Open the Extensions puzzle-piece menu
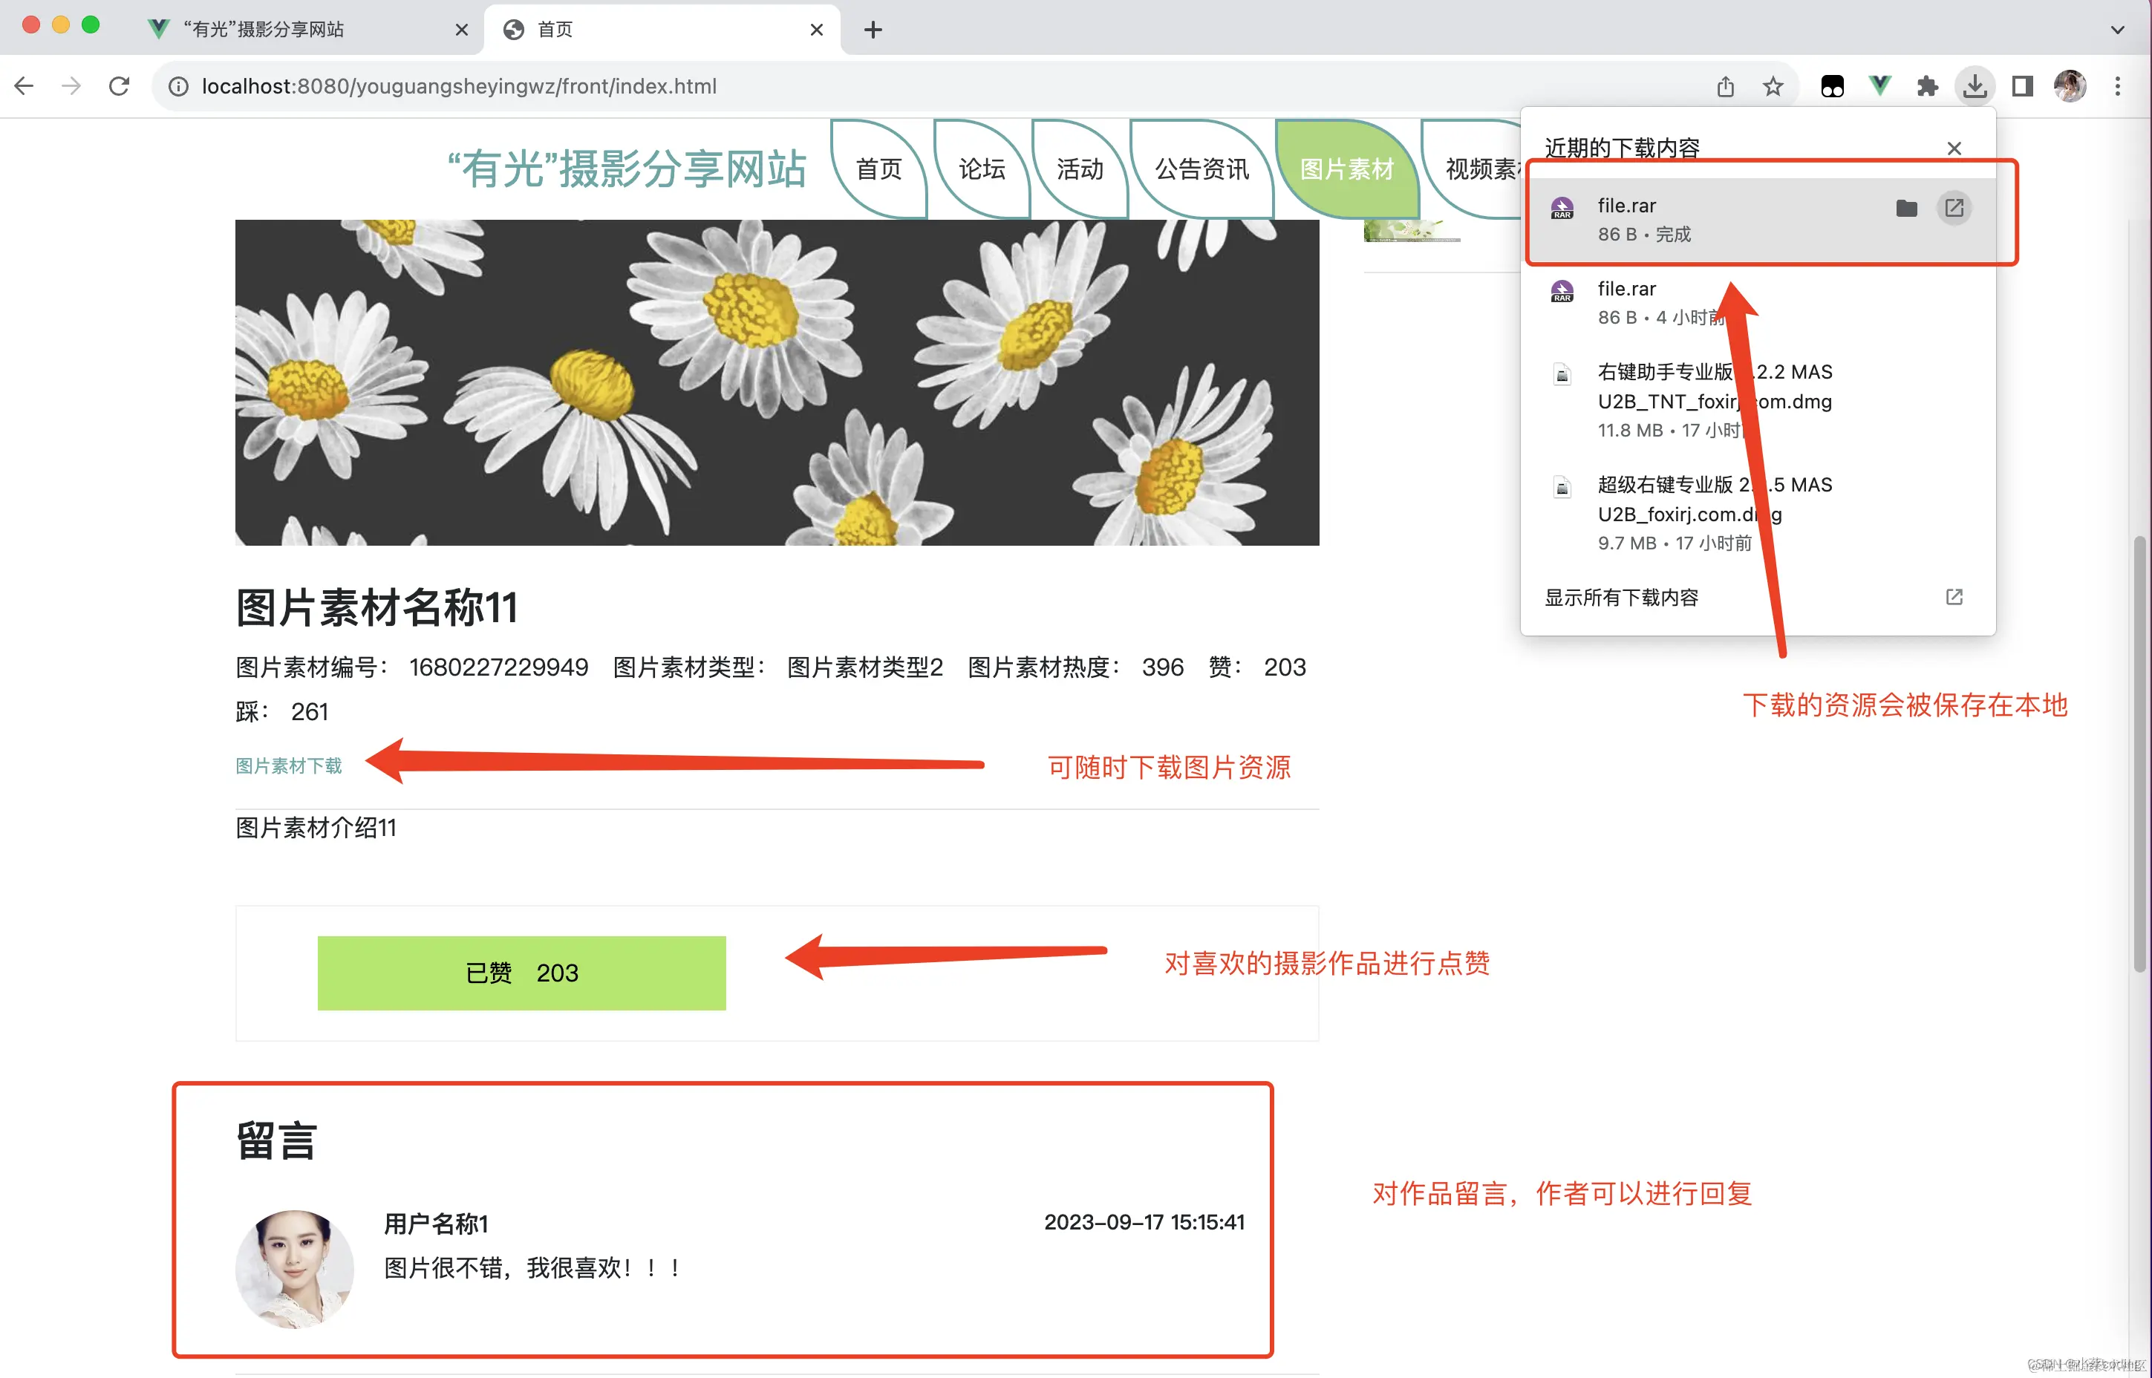The image size is (2152, 1378). (1928, 85)
